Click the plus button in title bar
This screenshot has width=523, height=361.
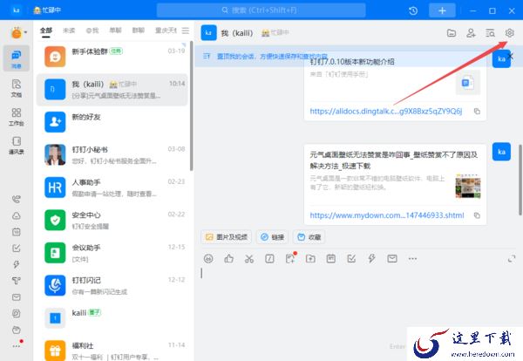coord(442,10)
